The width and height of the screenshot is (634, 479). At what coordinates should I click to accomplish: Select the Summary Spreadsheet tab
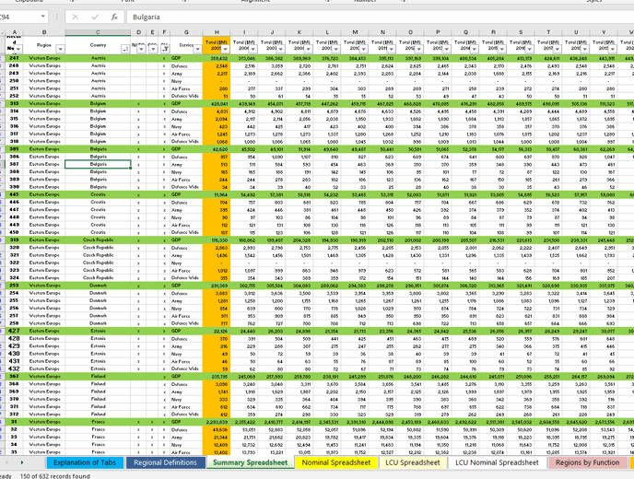251,462
